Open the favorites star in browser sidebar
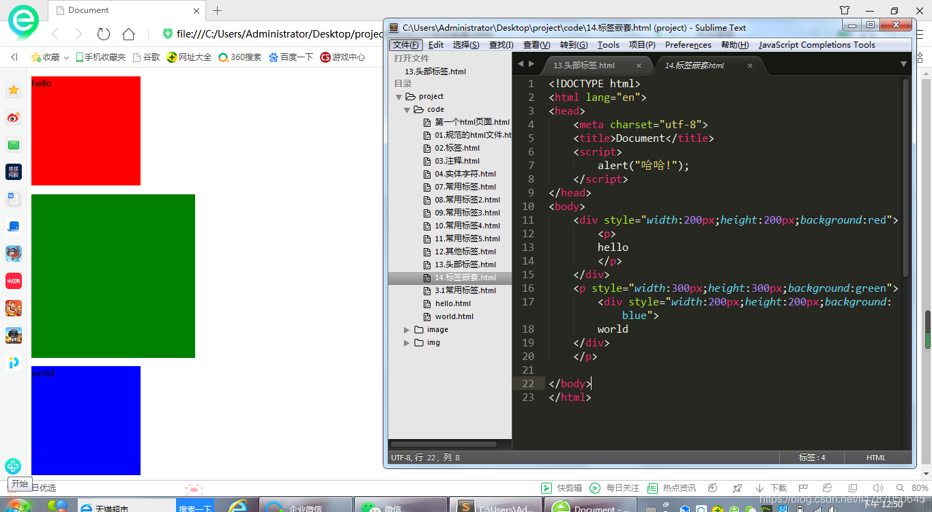Image resolution: width=932 pixels, height=512 pixels. pyautogui.click(x=14, y=90)
